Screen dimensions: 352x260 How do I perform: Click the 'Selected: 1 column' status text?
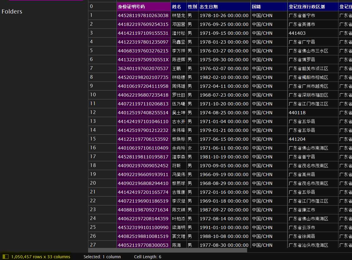point(102,257)
